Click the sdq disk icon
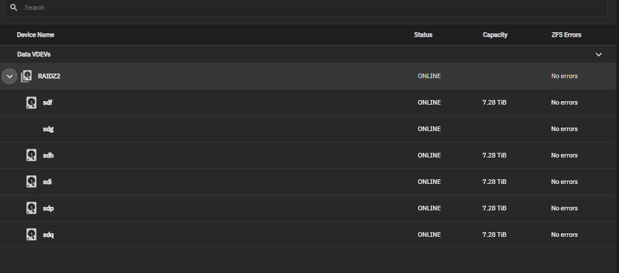619x273 pixels. [x=31, y=234]
